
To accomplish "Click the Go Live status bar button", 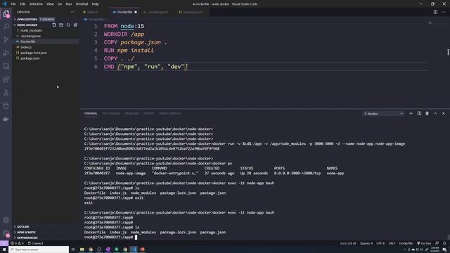I will coord(424,243).
